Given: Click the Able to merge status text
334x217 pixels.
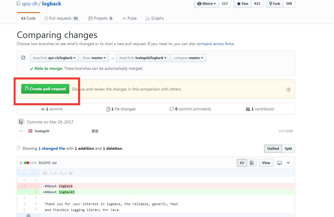Looking at the screenshot, I should [x=49, y=69].
